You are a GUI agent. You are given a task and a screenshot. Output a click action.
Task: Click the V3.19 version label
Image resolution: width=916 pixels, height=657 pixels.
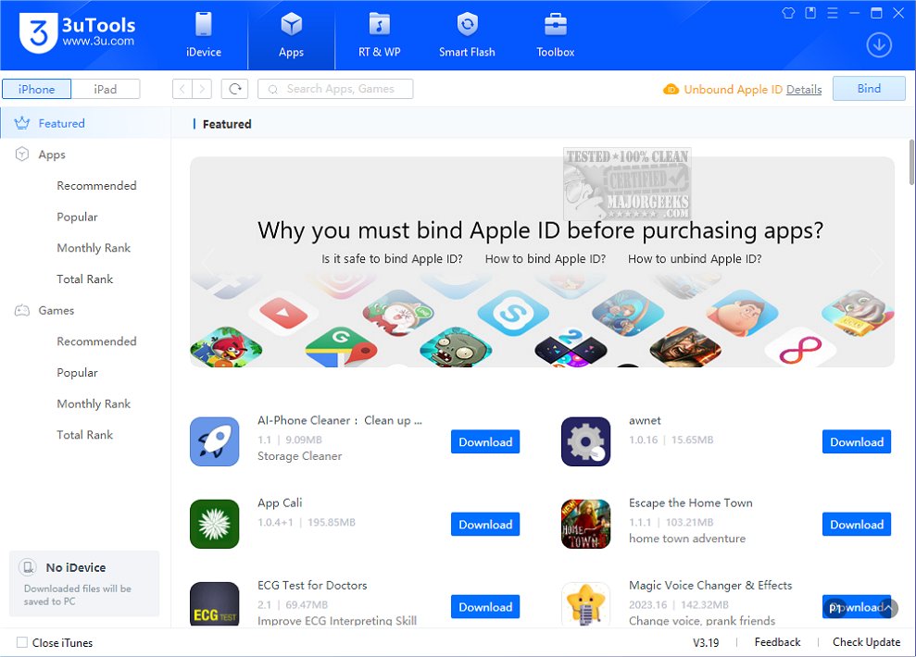tap(706, 642)
